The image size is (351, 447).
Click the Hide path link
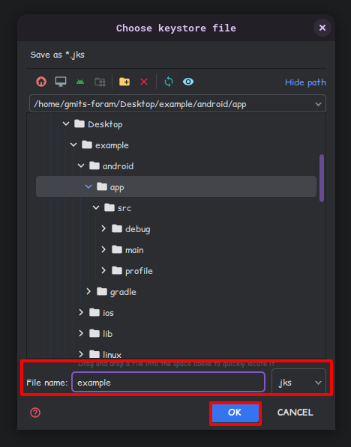click(305, 82)
